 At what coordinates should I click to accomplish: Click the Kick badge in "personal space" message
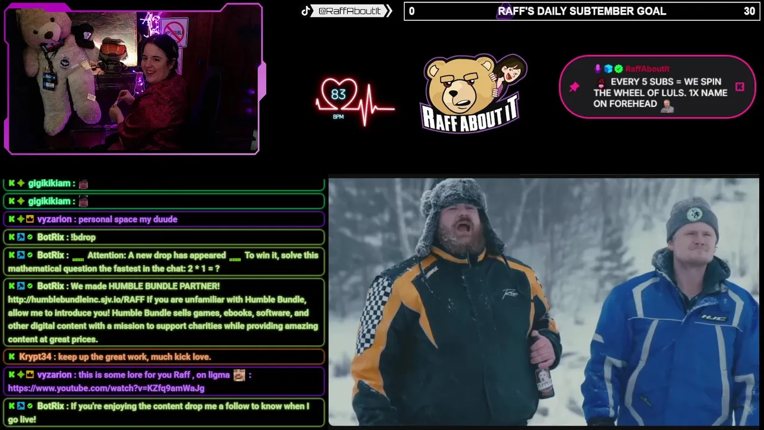[x=11, y=219]
